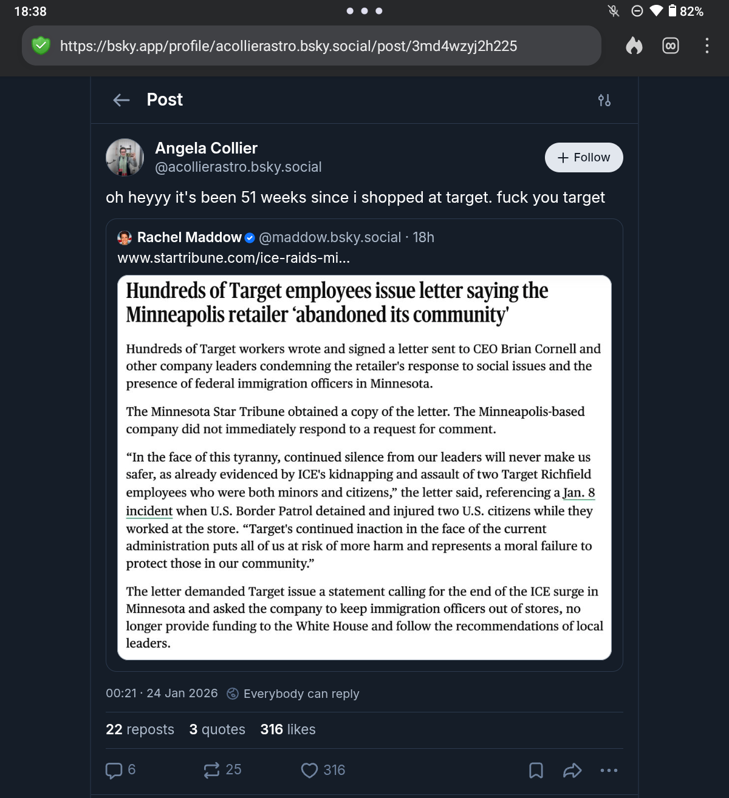Image resolution: width=729 pixels, height=798 pixels.
Task: Tap the flame clear-data icon
Action: point(634,46)
